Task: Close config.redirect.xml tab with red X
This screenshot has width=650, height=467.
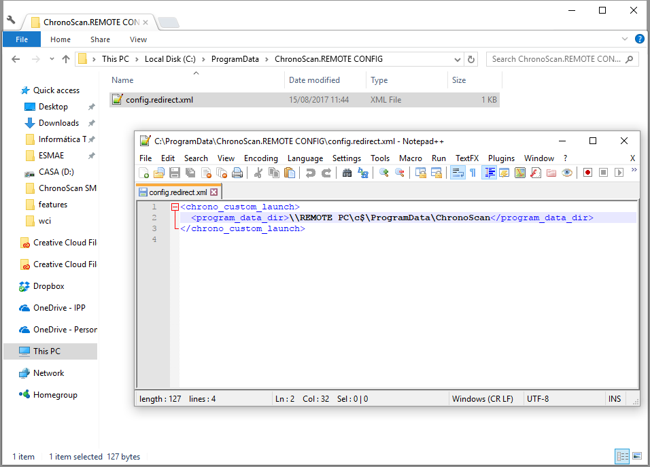Action: [x=214, y=192]
